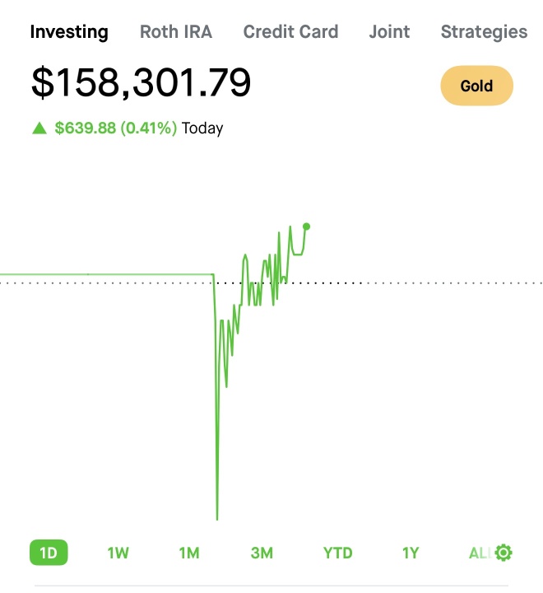The image size is (543, 593).
Task: Select the 1D time range
Action: 49,553
